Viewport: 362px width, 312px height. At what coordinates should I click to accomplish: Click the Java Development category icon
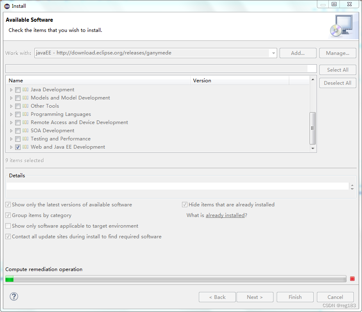point(25,90)
